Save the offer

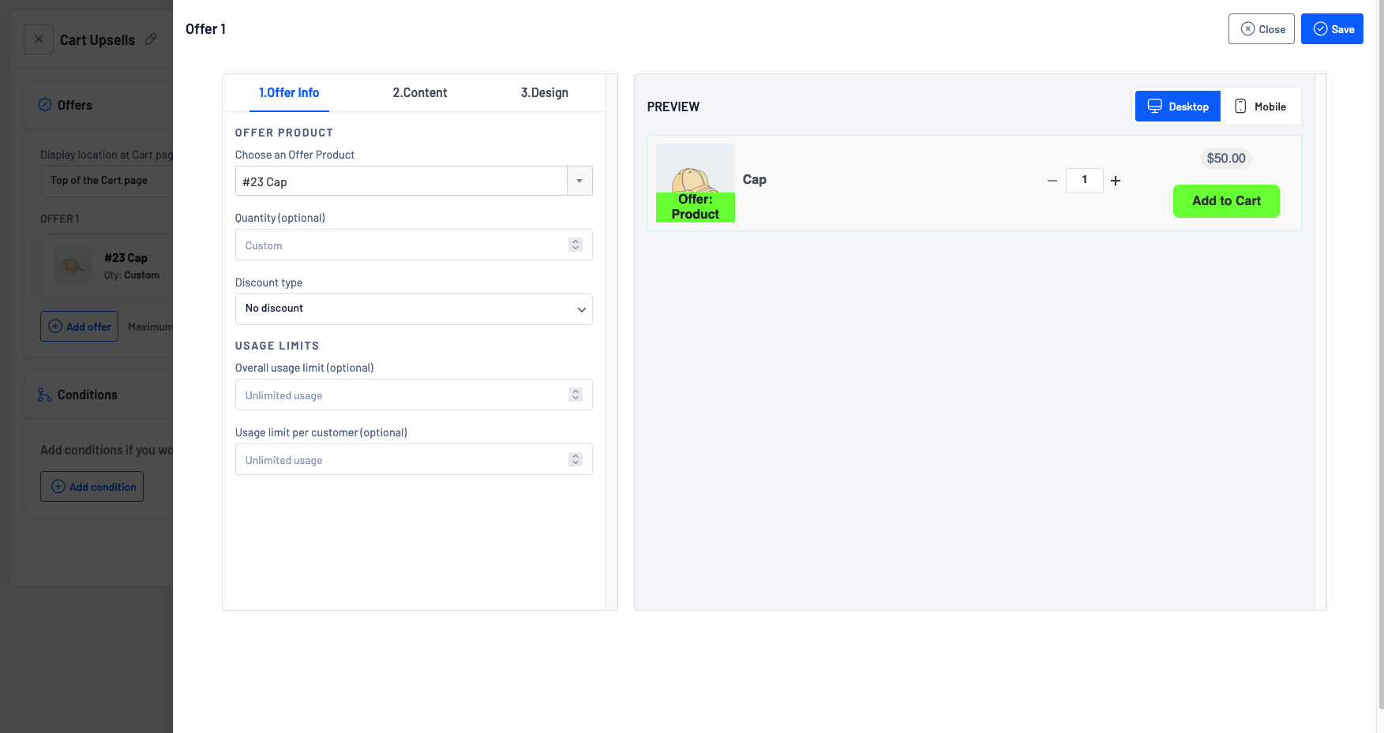point(1332,29)
